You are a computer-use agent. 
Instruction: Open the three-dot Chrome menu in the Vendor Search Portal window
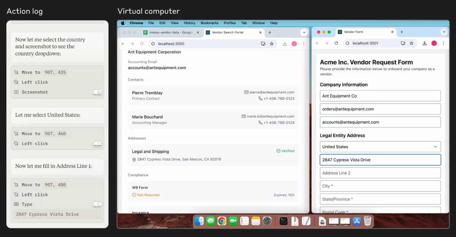(x=304, y=44)
